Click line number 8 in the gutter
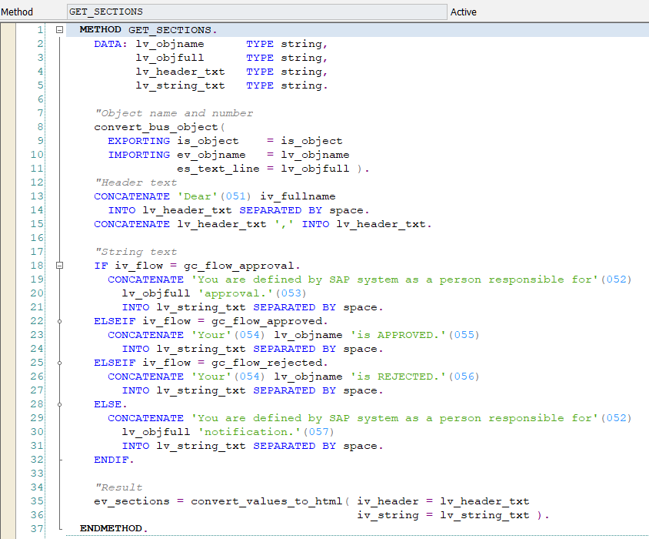The width and height of the screenshot is (649, 539). [39, 127]
